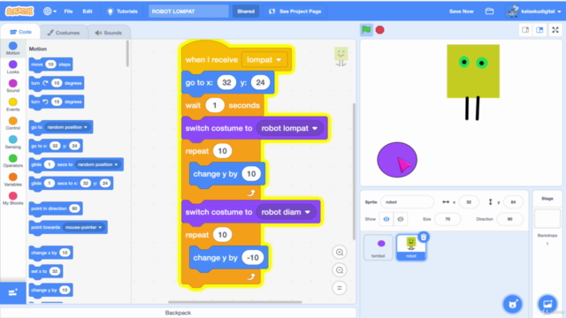Click the point in direction 90 block
Viewport: 566px width, 318px height.
56,208
